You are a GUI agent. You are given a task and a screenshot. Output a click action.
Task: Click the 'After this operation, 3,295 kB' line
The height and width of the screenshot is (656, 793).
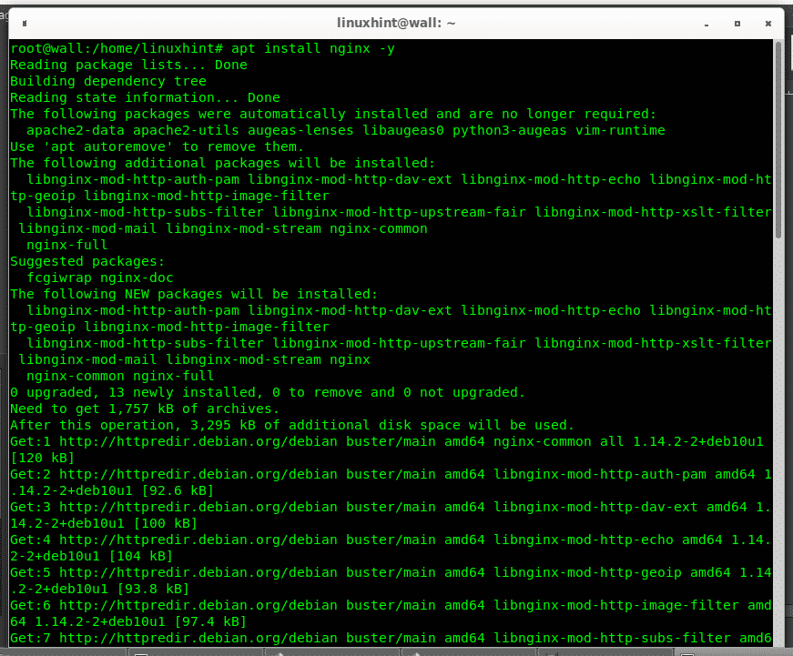coord(292,425)
